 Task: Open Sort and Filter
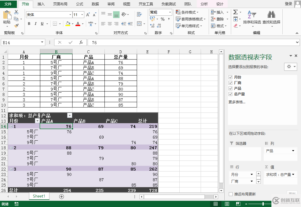252,18
